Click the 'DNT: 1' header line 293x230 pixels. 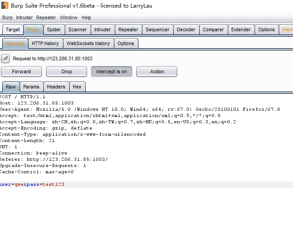(8, 147)
